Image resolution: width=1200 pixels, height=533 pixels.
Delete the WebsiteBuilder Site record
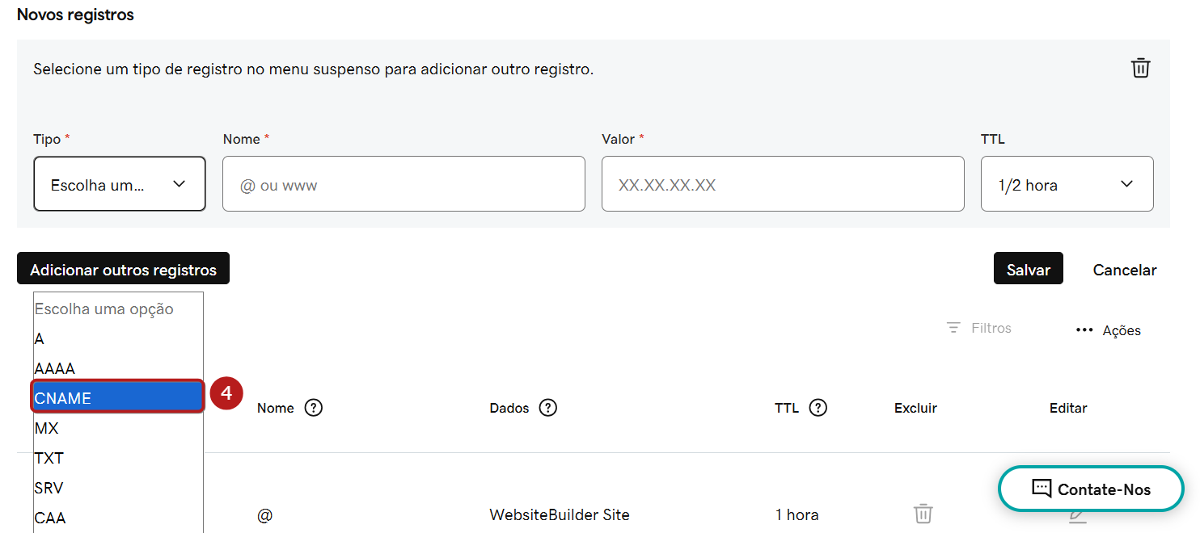[x=923, y=514]
